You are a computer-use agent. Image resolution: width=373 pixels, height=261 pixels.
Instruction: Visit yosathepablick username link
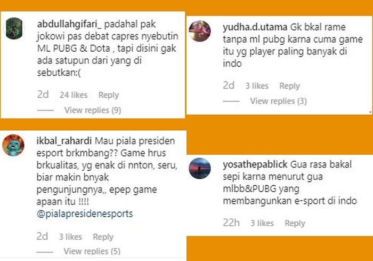[x=255, y=165]
